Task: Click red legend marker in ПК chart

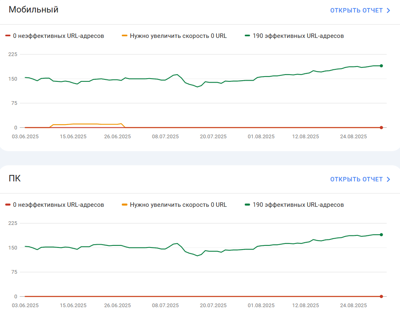Action: 8,205
